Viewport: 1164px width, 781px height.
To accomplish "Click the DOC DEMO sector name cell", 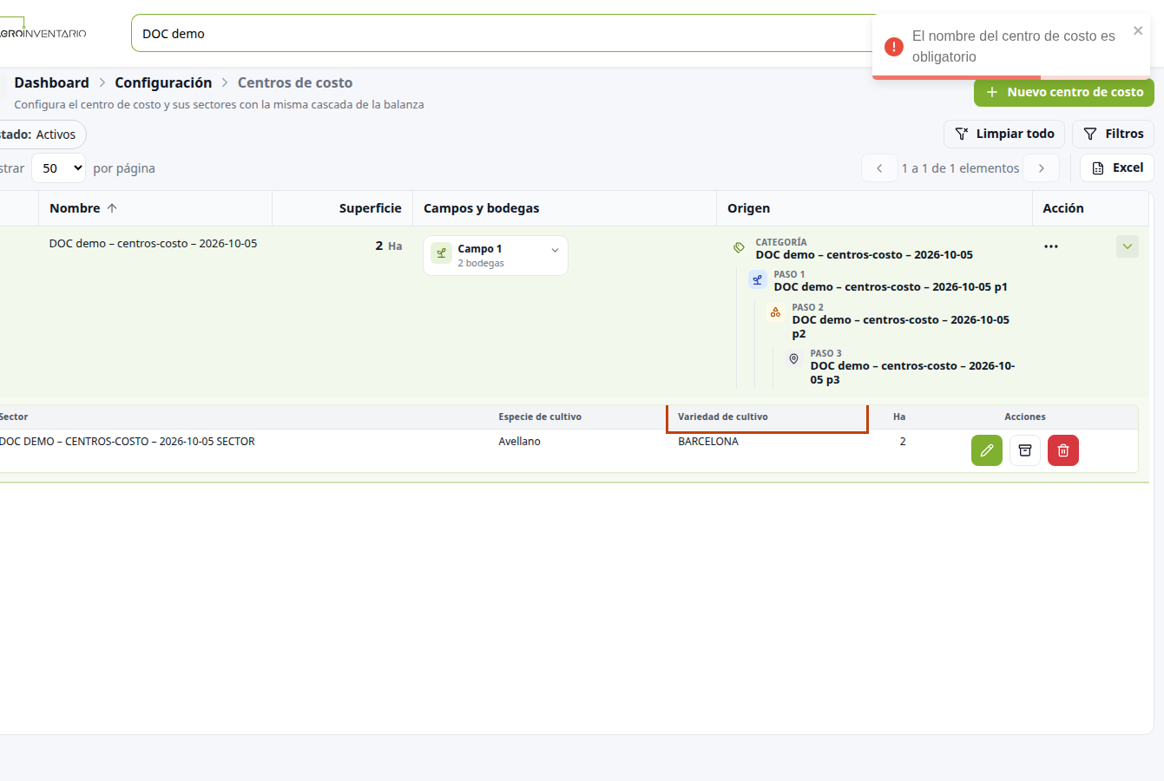I will [x=128, y=442].
